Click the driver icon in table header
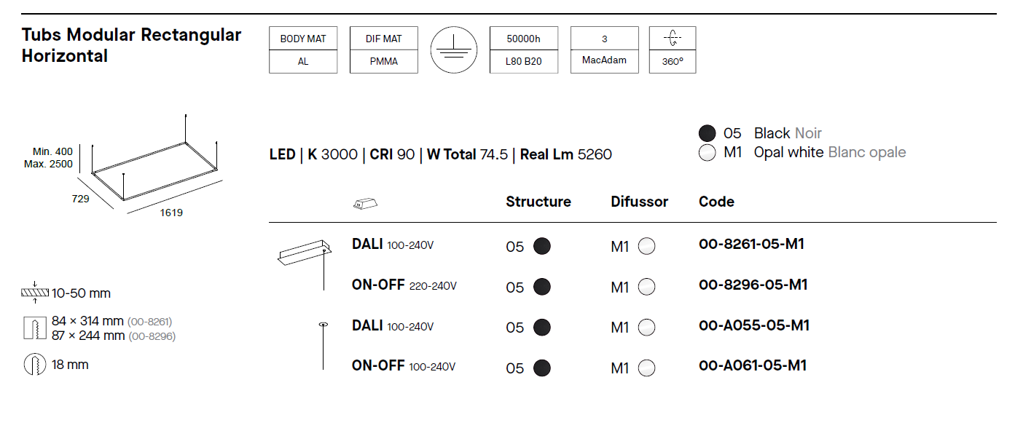This screenshot has width=1015, height=428. click(x=365, y=204)
